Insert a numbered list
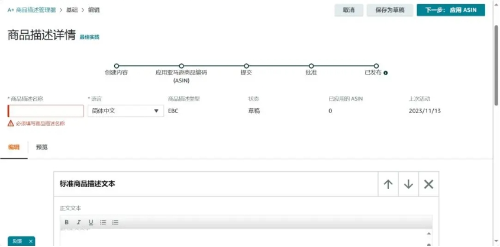The image size is (500, 247). point(115,222)
